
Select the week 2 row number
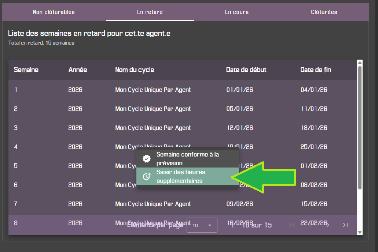[16, 109]
